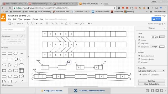This screenshot has height=94, width=168.
Task: Open the Arrange menu
Action: 27,19
